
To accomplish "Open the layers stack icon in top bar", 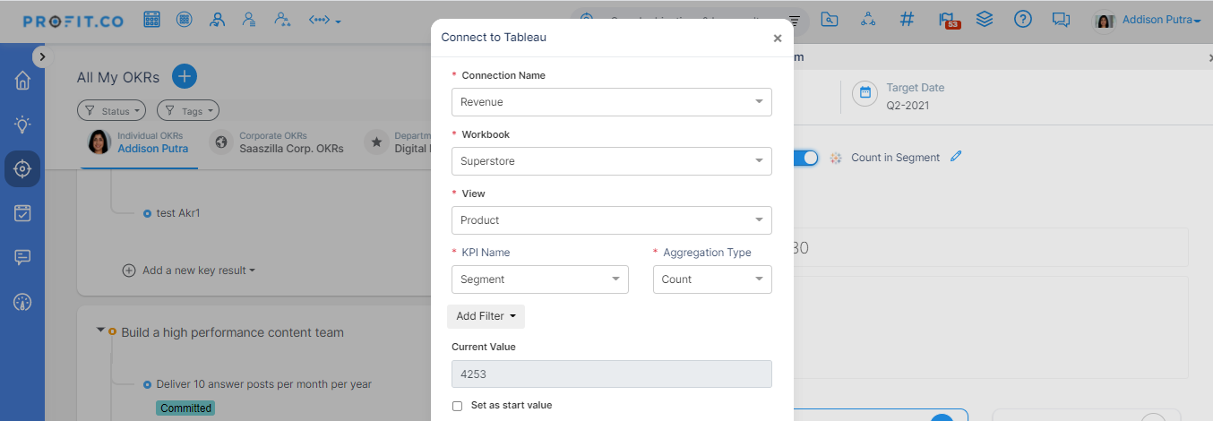I will point(985,20).
